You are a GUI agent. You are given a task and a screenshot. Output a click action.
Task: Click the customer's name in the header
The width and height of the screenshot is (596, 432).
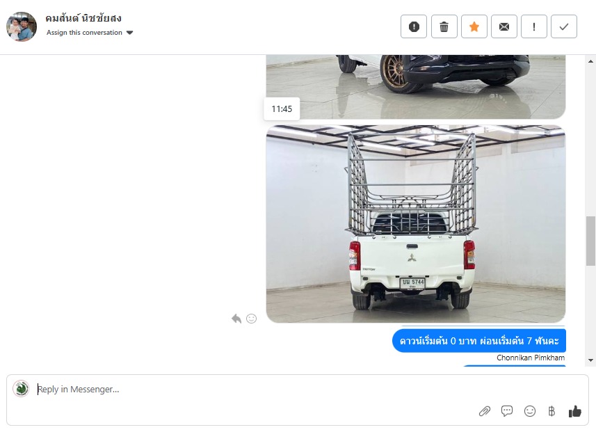pos(83,18)
